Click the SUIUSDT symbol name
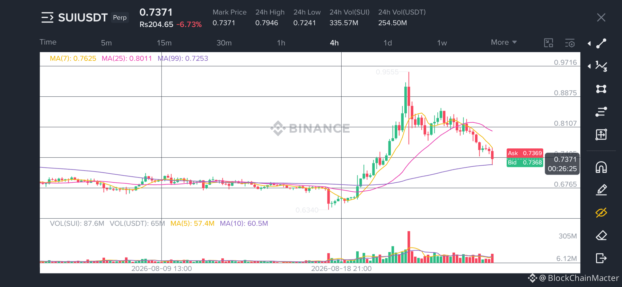The width and height of the screenshot is (622, 287). tap(83, 17)
